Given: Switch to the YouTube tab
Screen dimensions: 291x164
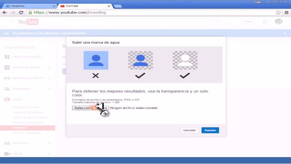Looking at the screenshot, I should coord(86,6).
